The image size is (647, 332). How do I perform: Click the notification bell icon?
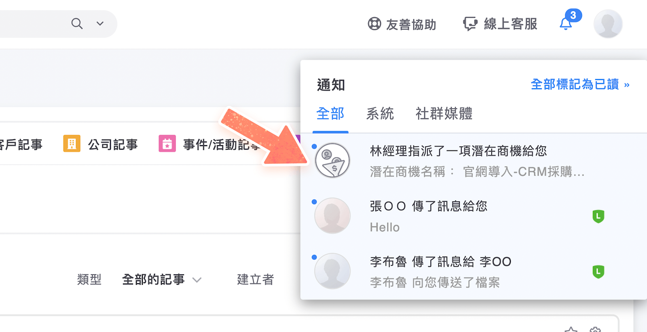click(x=566, y=24)
